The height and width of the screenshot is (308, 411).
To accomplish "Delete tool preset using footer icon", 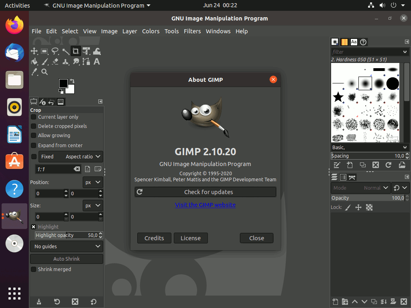I will (75, 302).
